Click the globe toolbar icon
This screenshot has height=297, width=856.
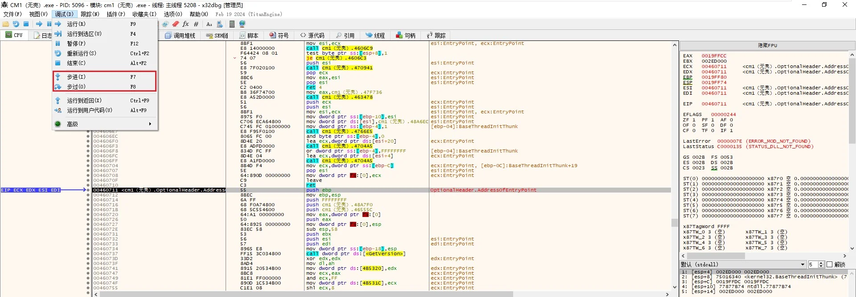click(242, 24)
